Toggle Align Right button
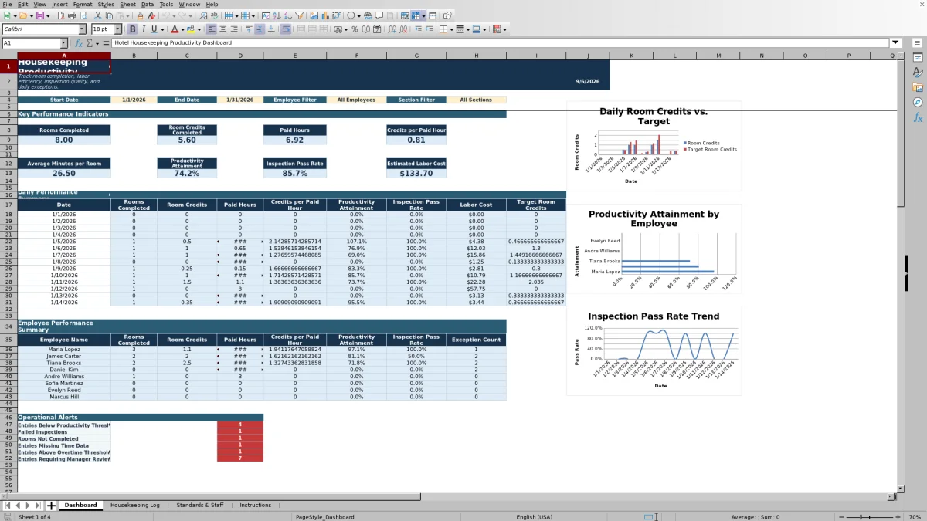The image size is (927, 521). pos(234,29)
